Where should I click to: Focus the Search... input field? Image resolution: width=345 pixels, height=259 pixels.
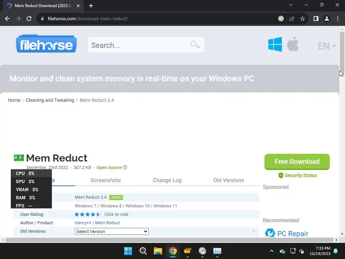point(146,45)
